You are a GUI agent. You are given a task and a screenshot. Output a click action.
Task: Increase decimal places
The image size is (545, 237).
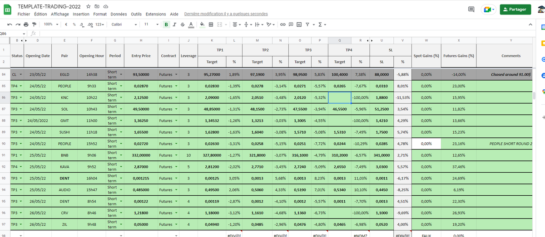point(90,24)
